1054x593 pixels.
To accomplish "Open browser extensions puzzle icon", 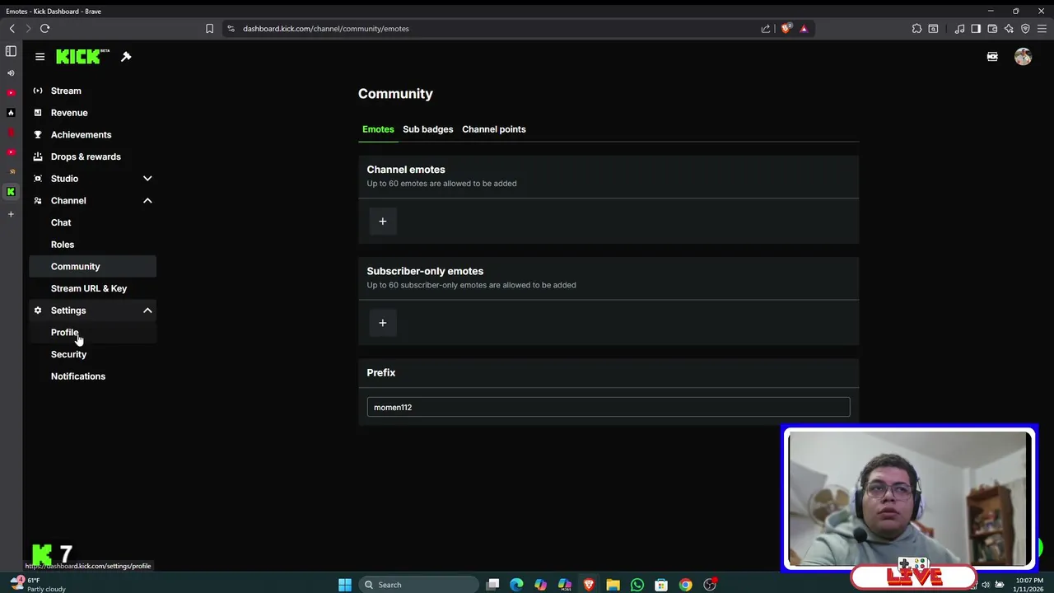I will click(x=916, y=28).
